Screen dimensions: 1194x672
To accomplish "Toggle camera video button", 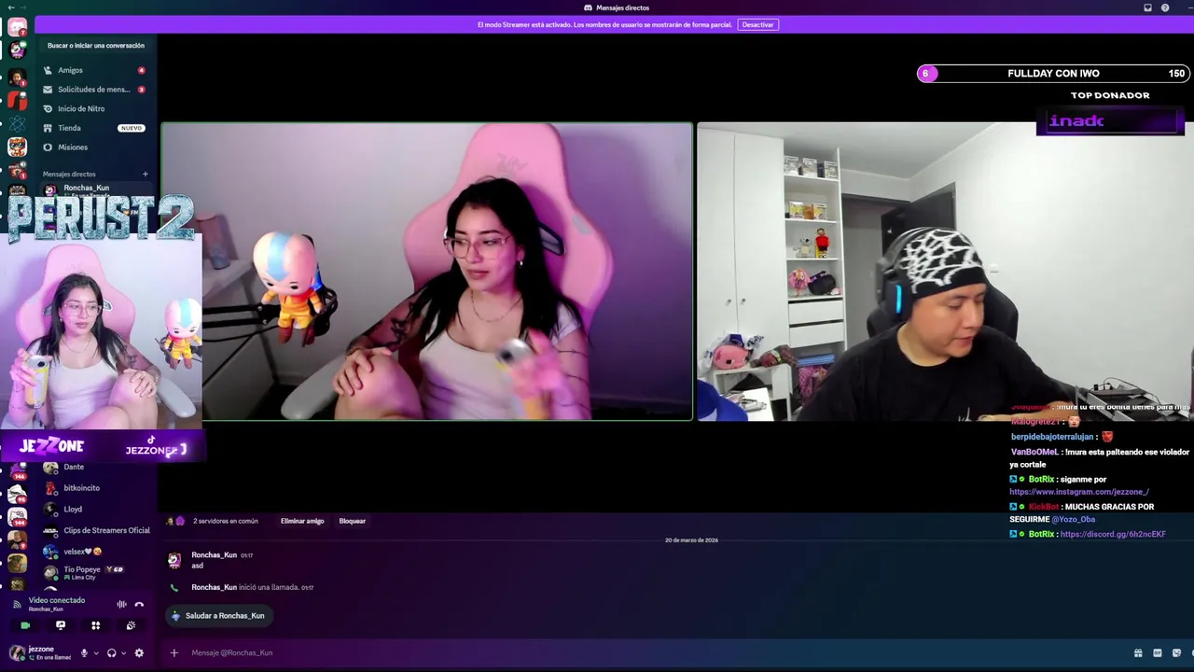I will click(25, 625).
